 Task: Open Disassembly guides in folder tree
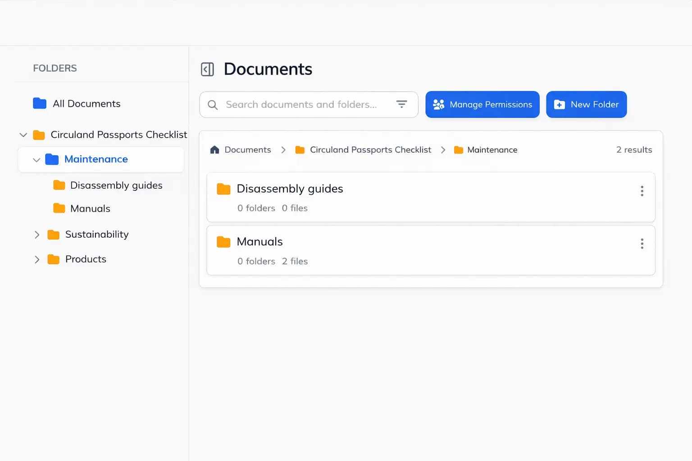[x=116, y=185]
